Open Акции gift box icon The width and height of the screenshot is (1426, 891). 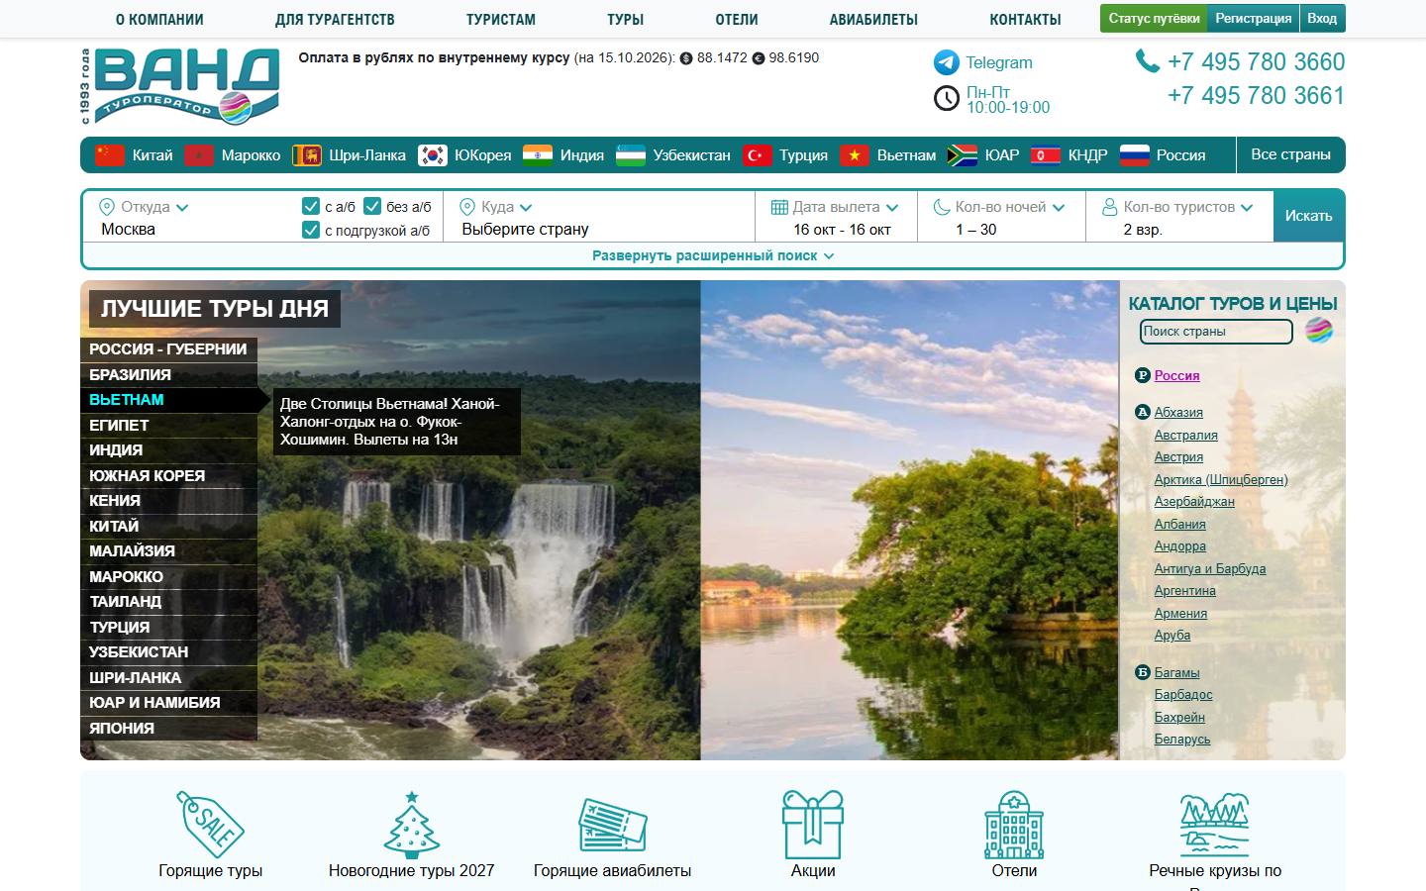[x=813, y=824]
